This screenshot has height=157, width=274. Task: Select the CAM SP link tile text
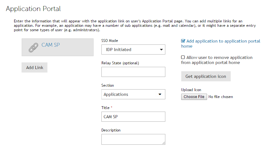(50, 45)
